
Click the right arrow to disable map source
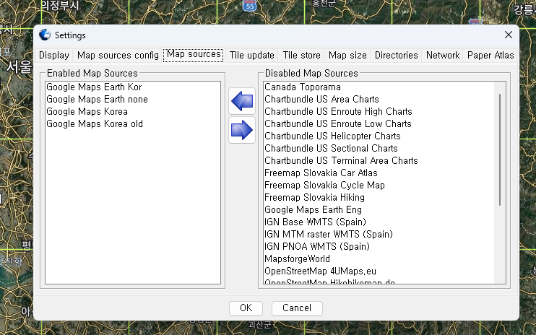[242, 130]
